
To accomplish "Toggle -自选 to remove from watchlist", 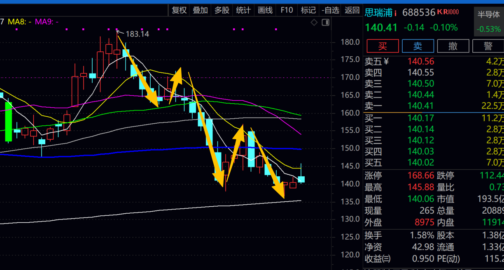I will 330,10.
